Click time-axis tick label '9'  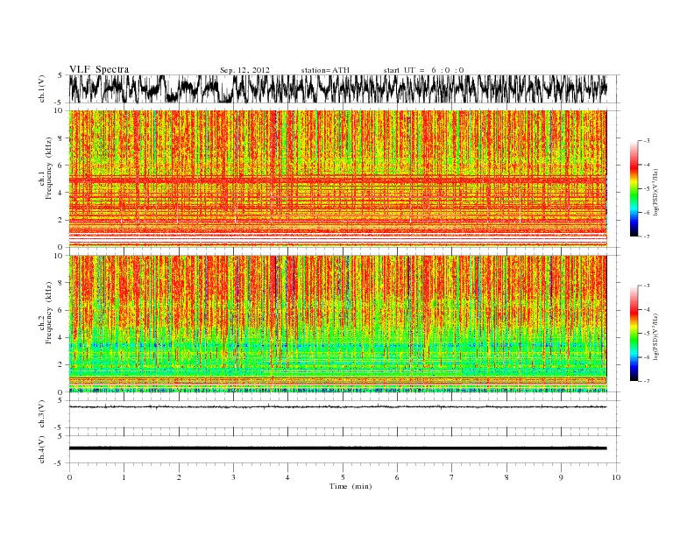point(561,477)
